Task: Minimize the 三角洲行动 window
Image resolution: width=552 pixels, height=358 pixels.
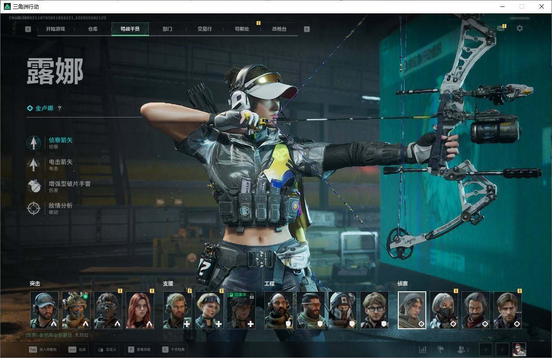Action: 502,6
